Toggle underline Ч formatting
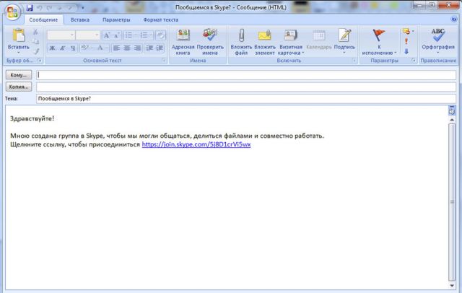This screenshot has width=462, height=293. point(72,48)
